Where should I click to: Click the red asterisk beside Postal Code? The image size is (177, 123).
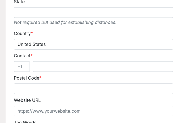40,78
